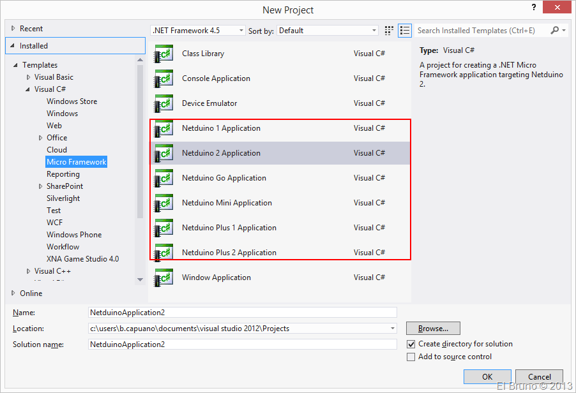This screenshot has width=576, height=393.
Task: Switch to medium icons list view
Action: (404, 31)
